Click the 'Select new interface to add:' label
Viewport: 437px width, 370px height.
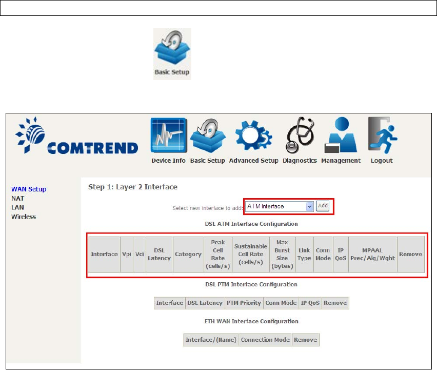pos(208,208)
